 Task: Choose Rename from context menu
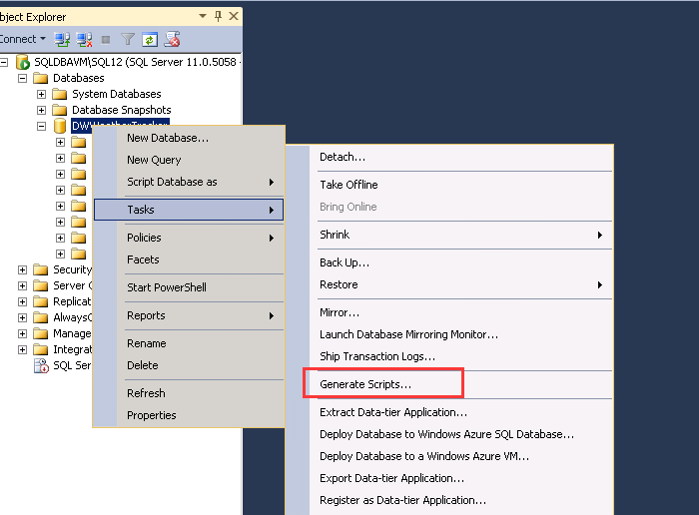pos(189,343)
